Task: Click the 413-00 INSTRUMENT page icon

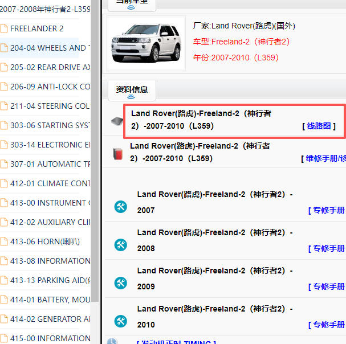Action: [x=3, y=203]
